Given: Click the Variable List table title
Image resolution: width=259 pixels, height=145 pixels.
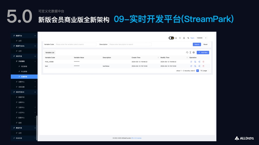Looking at the screenshot, I should click(x=50, y=53).
